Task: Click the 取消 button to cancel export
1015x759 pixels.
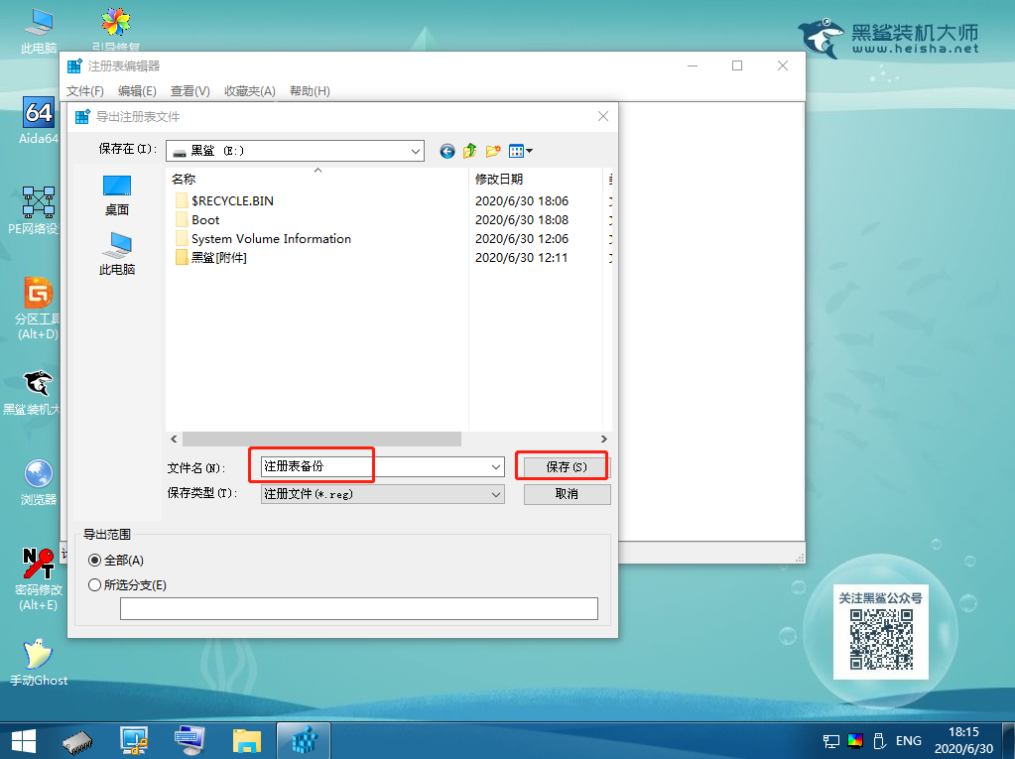Action: 567,494
